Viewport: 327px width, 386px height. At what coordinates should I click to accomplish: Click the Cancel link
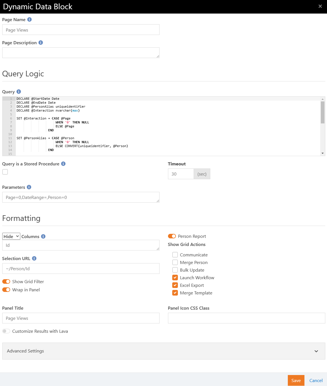[x=316, y=380]
